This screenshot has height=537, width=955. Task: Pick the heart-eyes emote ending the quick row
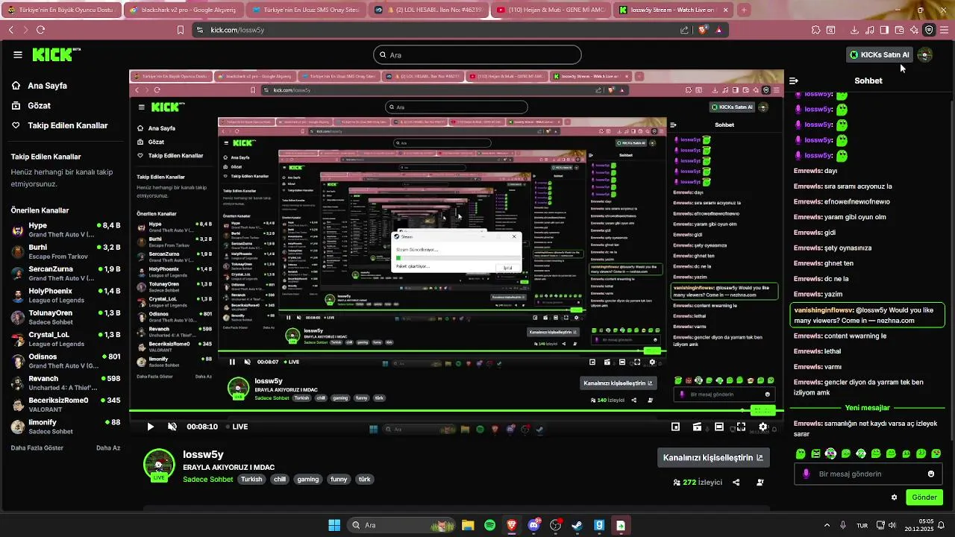(x=936, y=453)
